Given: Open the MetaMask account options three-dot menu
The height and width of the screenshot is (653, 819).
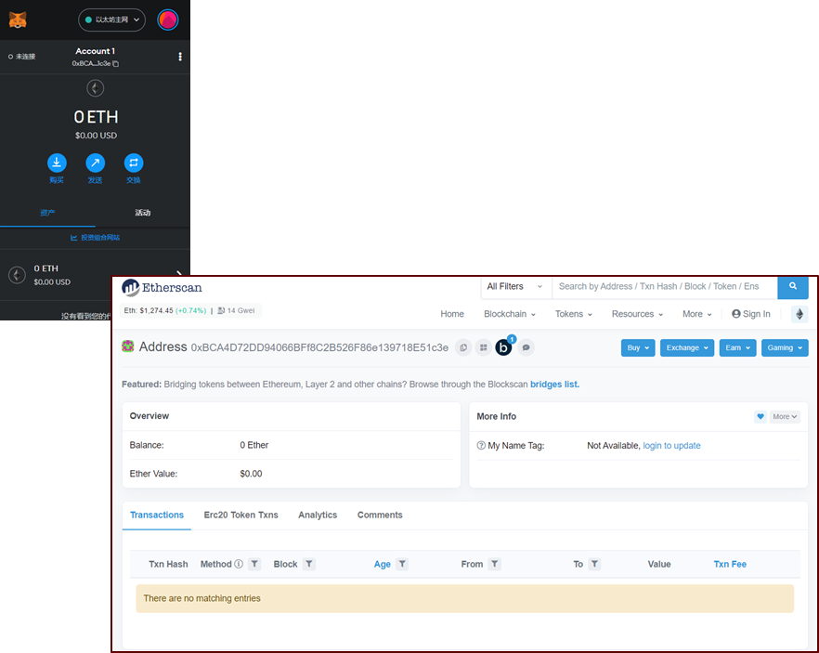Looking at the screenshot, I should (x=180, y=57).
